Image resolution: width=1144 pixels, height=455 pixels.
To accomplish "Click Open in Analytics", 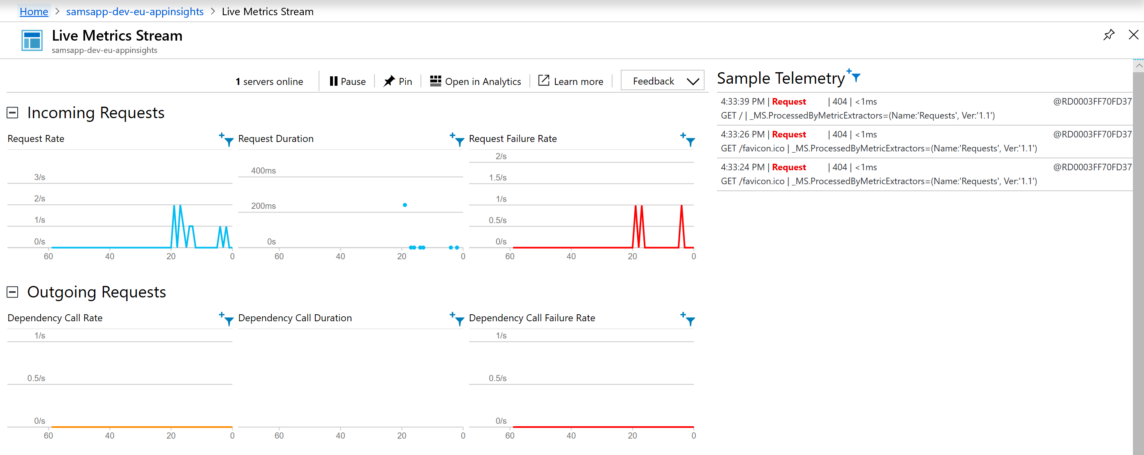I will click(476, 82).
